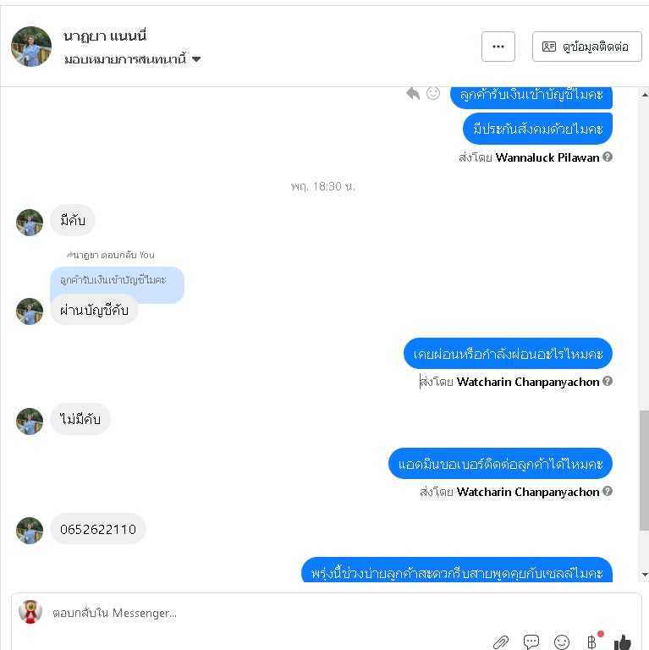
Task: Open the three-dots more options button
Action: [498, 47]
